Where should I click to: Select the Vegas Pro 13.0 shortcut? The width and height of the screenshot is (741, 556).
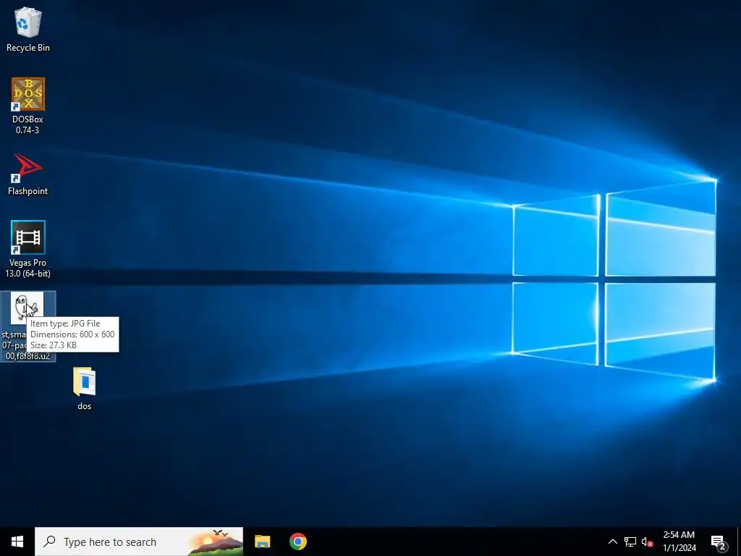click(28, 249)
